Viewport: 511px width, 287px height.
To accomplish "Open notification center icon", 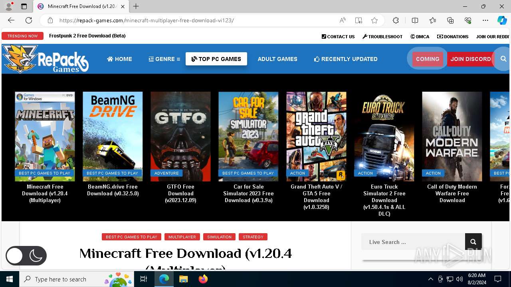I will tap(498, 279).
